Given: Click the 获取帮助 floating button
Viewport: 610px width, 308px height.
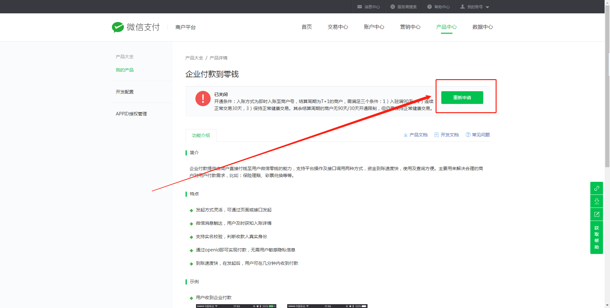Looking at the screenshot, I should coord(597,237).
